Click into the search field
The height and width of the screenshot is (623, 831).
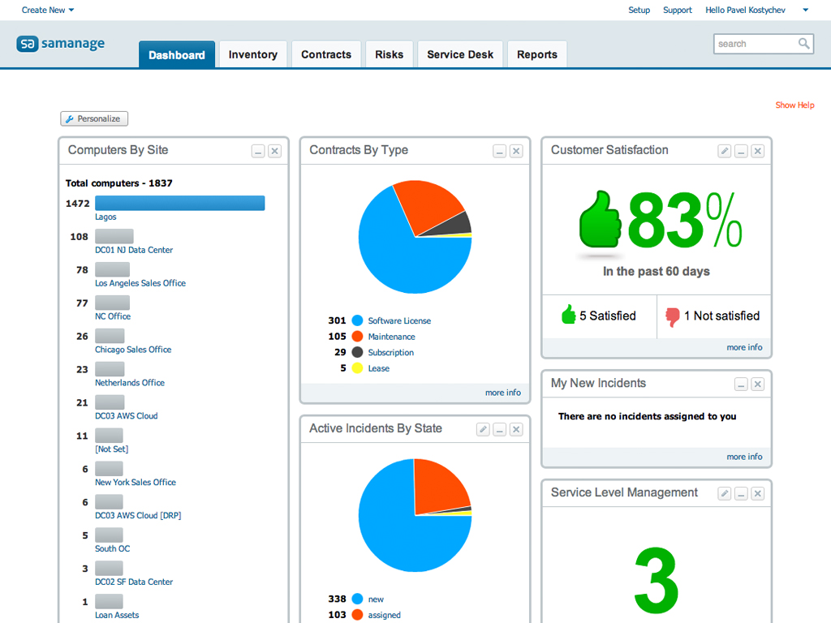[753, 44]
